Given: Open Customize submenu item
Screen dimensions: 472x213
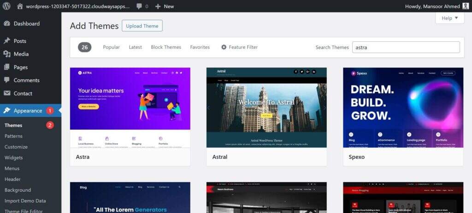Looking at the screenshot, I should [16, 147].
